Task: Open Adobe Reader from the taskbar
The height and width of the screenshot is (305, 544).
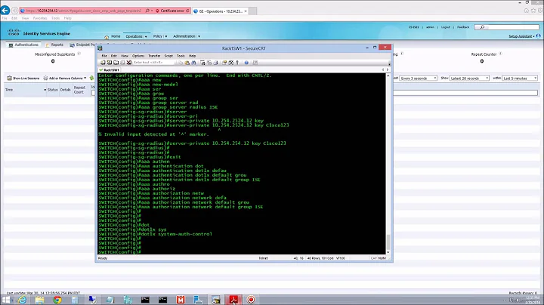Action: [x=233, y=300]
